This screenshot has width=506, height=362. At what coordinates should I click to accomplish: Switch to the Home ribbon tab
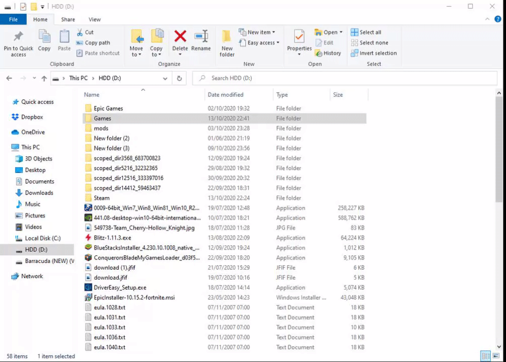[40, 19]
